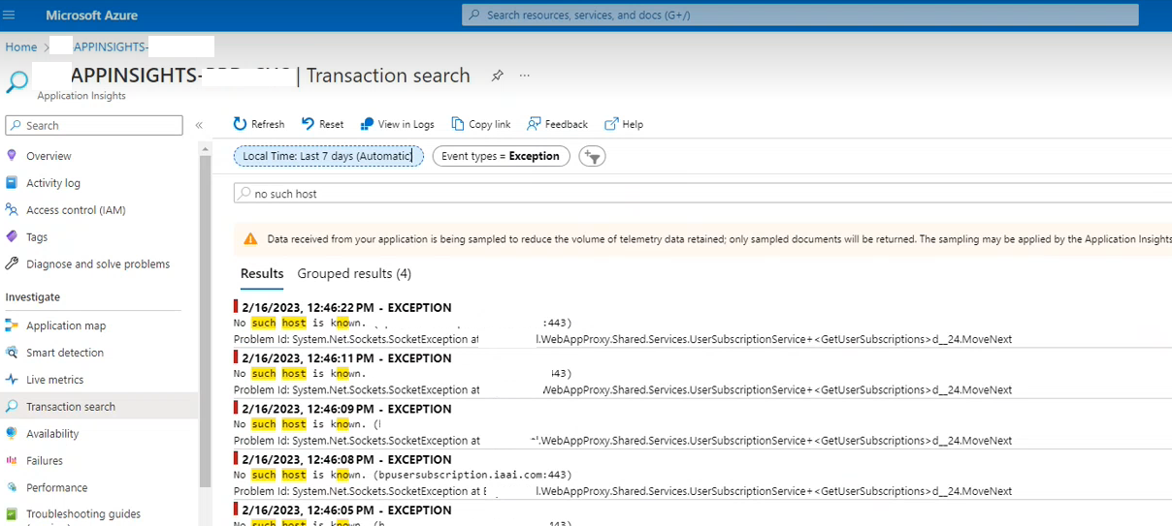Open Smart detection in the sidebar
1172x526 pixels.
65,354
